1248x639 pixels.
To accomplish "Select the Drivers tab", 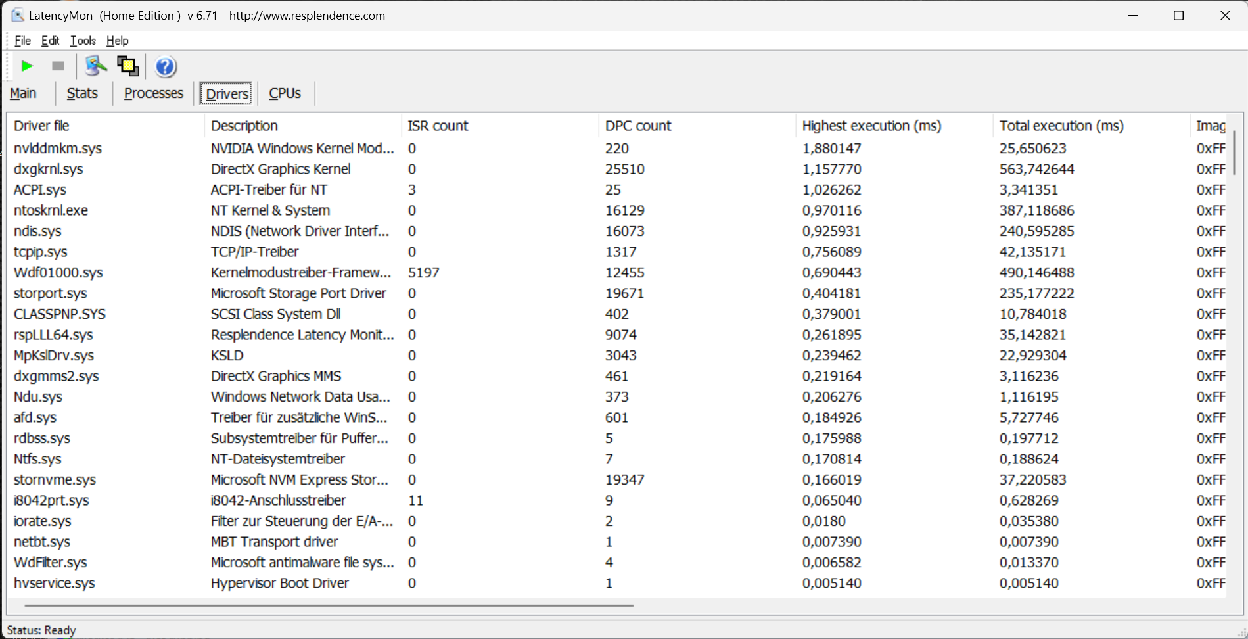I will point(227,93).
